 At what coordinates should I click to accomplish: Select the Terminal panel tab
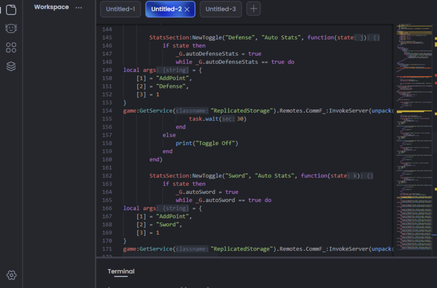tap(121, 272)
